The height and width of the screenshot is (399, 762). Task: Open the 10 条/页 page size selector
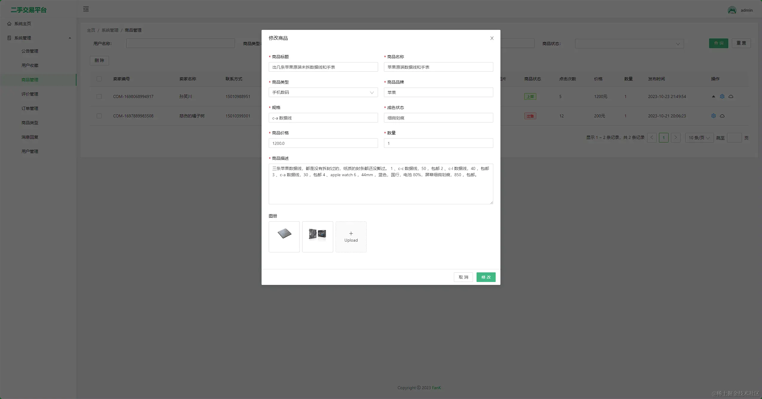pyautogui.click(x=699, y=138)
